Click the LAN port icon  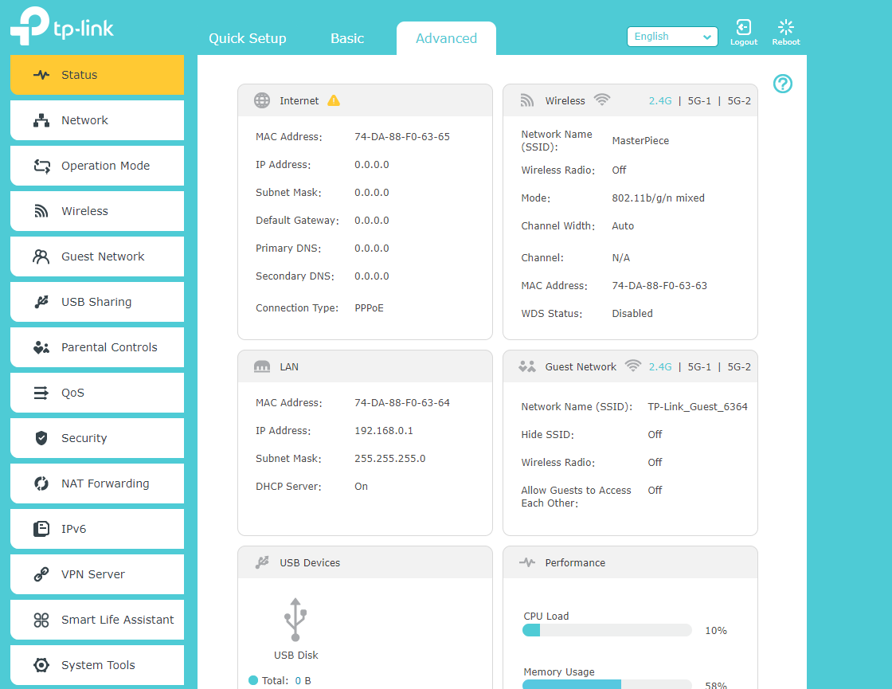262,366
